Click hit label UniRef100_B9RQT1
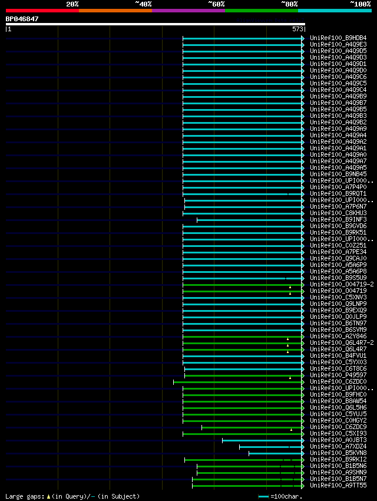 coord(338,194)
